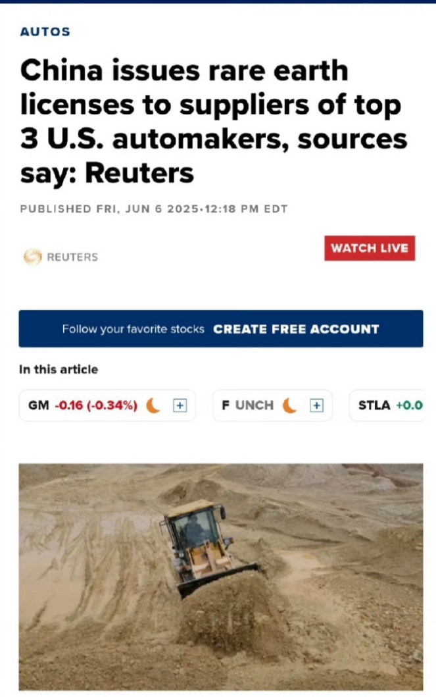This screenshot has height=697, width=436.
Task: Click the 'In this article' heading
Action: [59, 369]
